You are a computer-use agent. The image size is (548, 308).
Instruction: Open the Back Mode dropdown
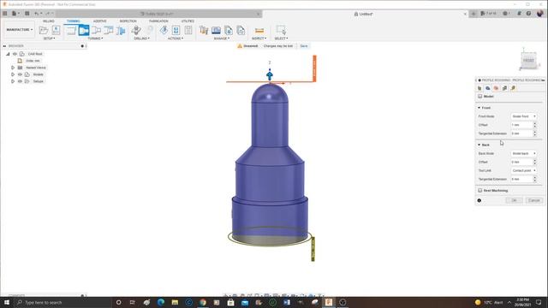(x=523, y=154)
